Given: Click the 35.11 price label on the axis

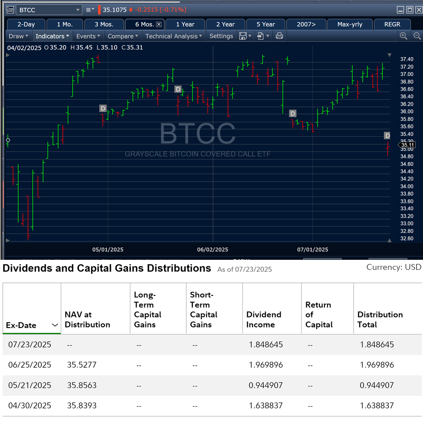Looking at the screenshot, I should pyautogui.click(x=407, y=145).
